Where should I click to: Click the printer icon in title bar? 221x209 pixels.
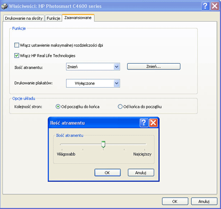click(4, 6)
